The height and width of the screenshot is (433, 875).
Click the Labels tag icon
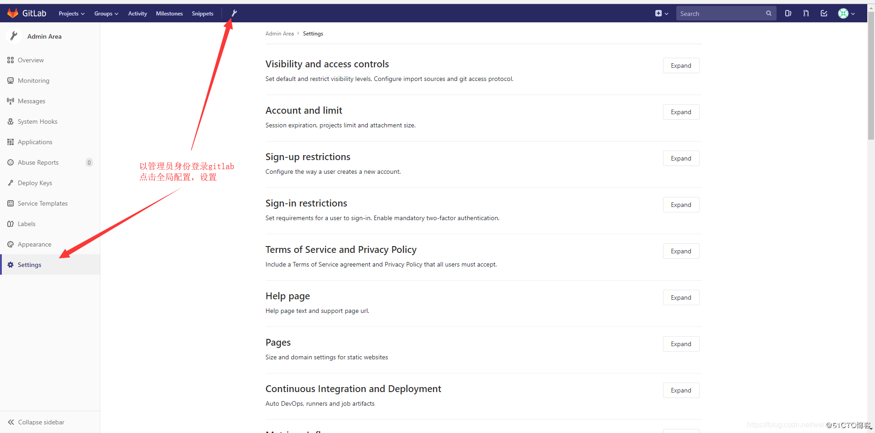point(10,224)
